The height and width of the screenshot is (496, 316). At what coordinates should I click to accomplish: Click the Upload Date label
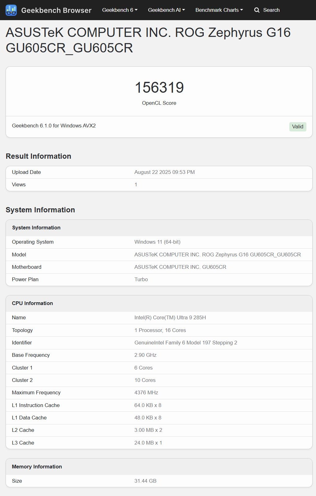point(26,172)
